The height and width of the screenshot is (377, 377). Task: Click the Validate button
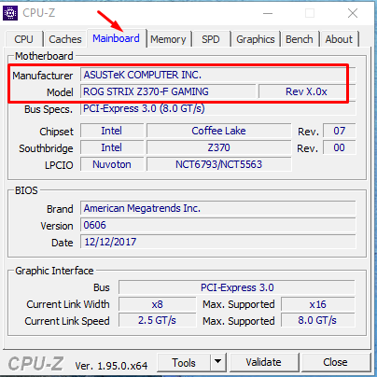coord(263,362)
